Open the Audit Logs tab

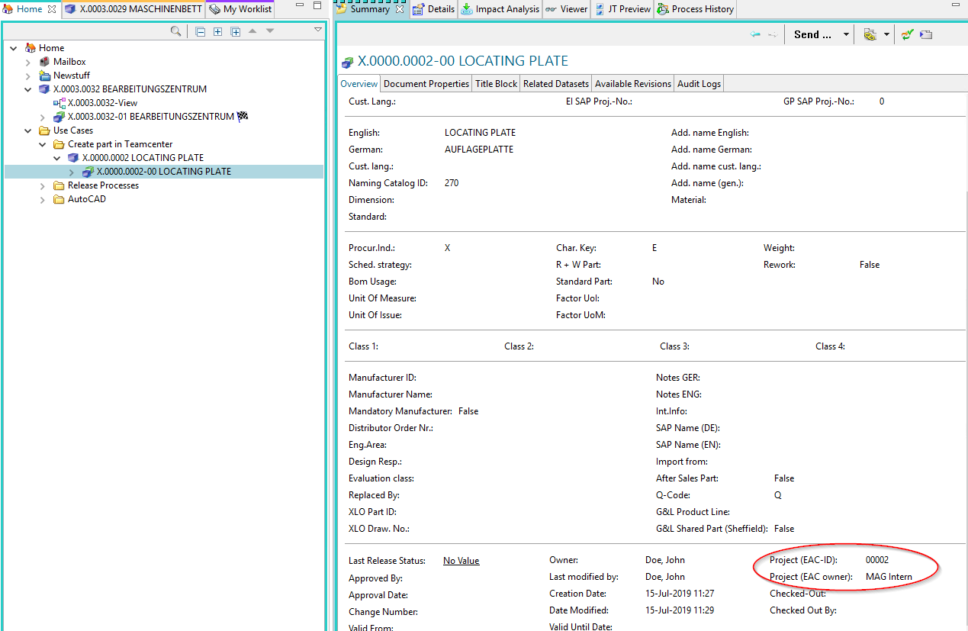coord(699,84)
